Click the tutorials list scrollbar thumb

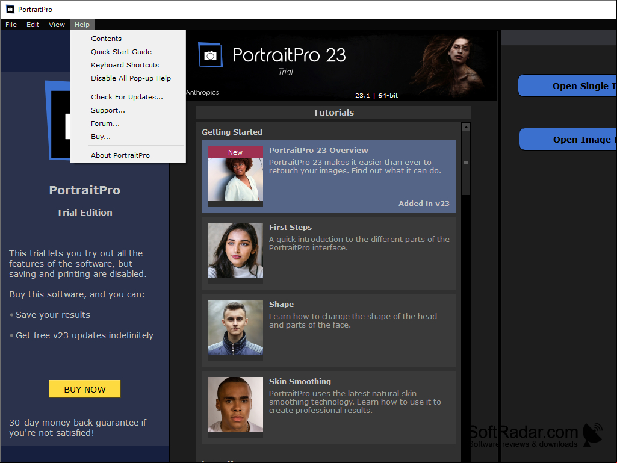[467, 163]
